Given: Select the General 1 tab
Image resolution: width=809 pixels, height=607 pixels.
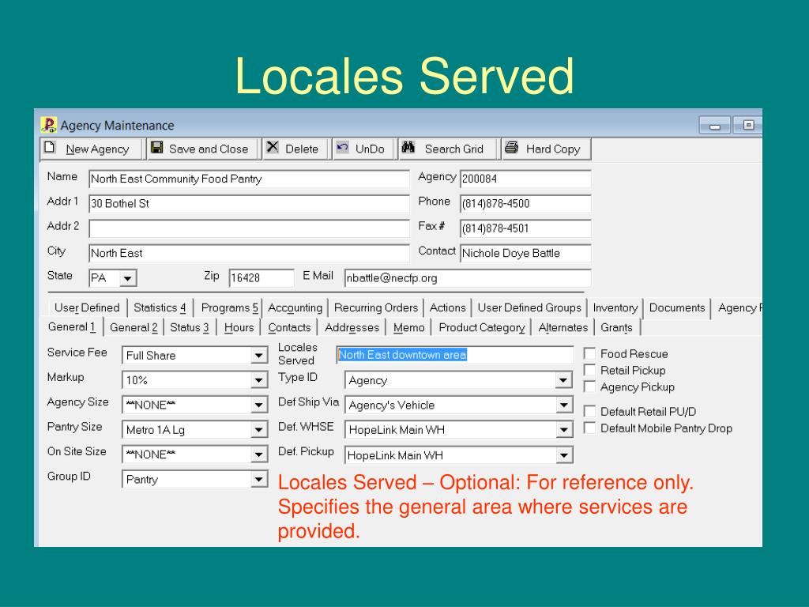Looking at the screenshot, I should click(x=71, y=327).
